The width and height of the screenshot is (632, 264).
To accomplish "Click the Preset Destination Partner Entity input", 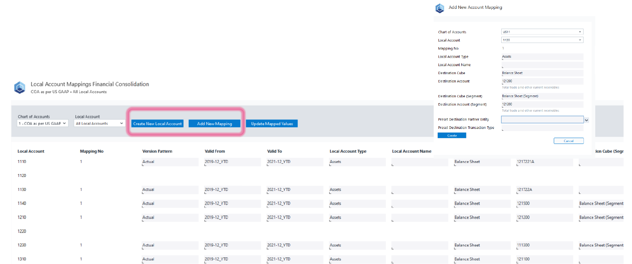I will [x=542, y=120].
